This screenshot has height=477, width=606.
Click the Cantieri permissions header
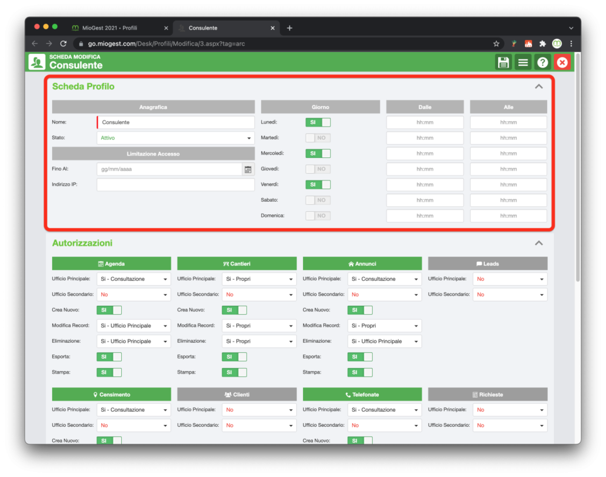tap(237, 263)
